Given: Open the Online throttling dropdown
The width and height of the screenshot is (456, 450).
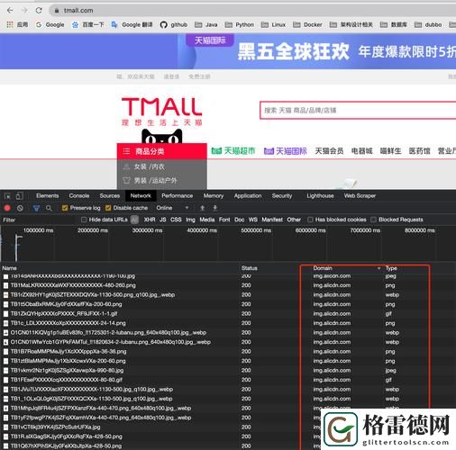Looking at the screenshot, I should click(x=172, y=208).
